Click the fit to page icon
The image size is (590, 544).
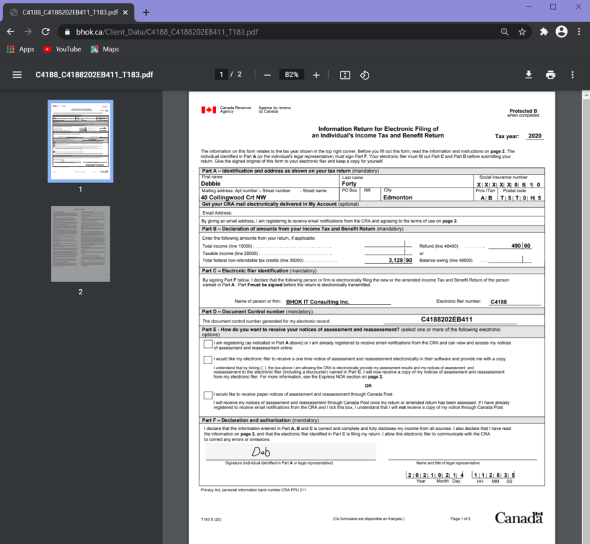click(x=345, y=75)
